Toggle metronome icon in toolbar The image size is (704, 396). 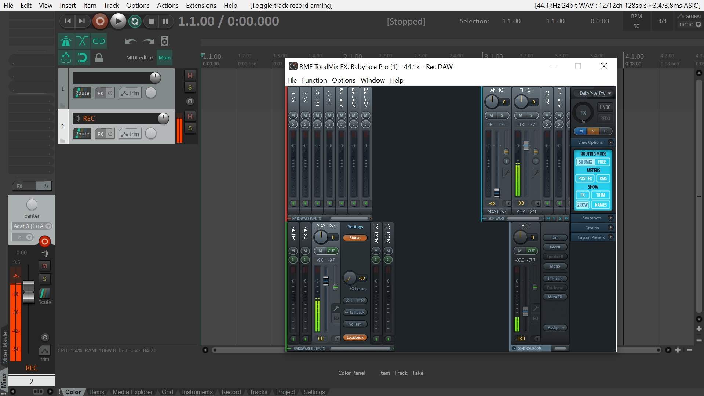(66, 41)
